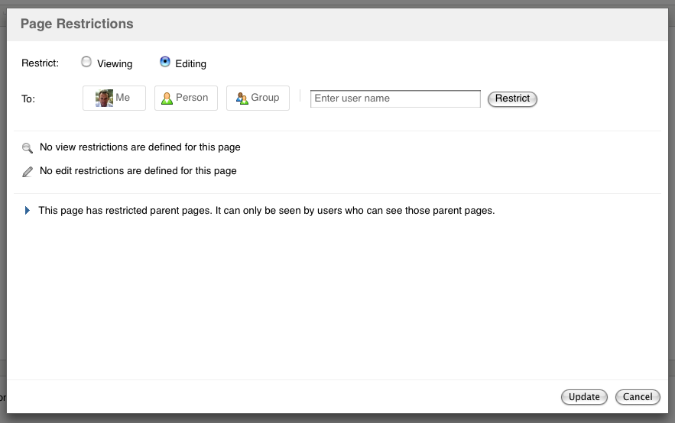The height and width of the screenshot is (423, 675).
Task: Choose the Person button
Action: (x=186, y=98)
